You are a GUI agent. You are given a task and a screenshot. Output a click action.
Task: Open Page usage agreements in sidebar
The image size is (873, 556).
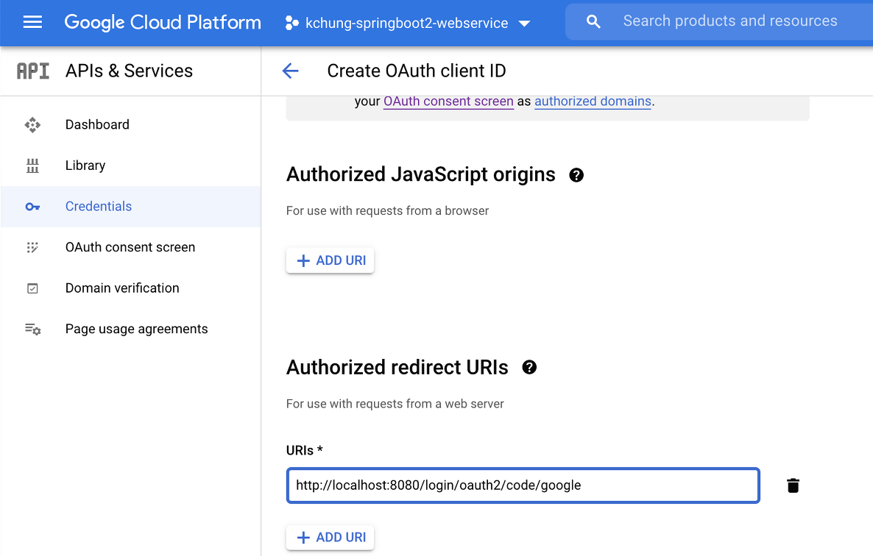pyautogui.click(x=136, y=329)
